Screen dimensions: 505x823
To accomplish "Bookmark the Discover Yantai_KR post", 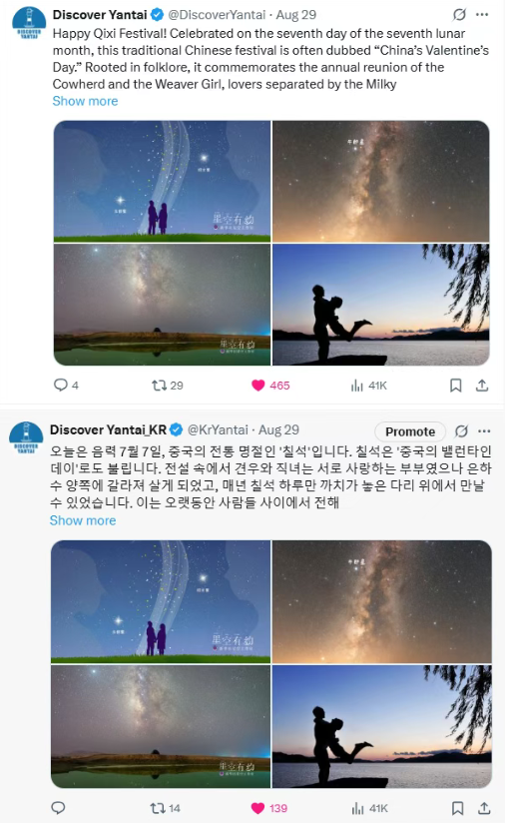I will (x=458, y=808).
